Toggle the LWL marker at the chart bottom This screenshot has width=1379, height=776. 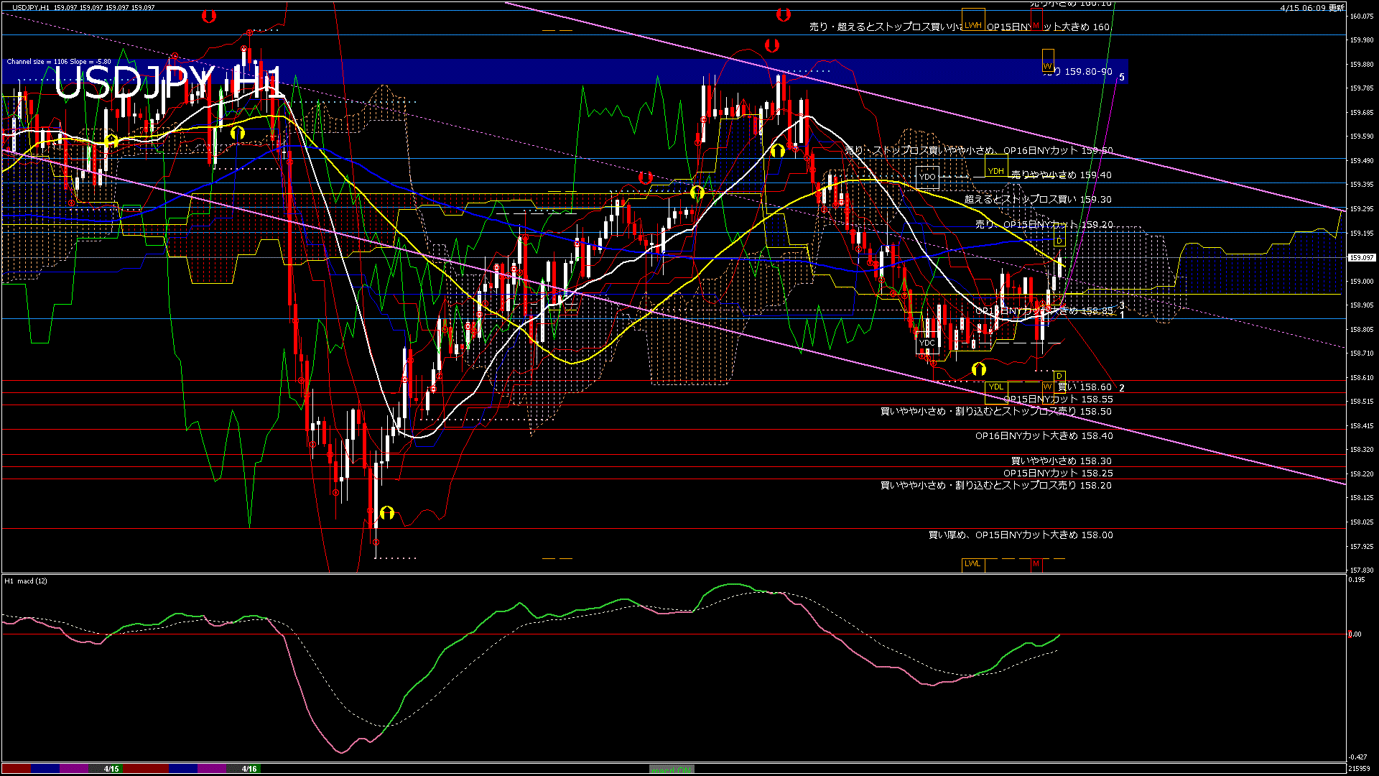click(x=972, y=565)
